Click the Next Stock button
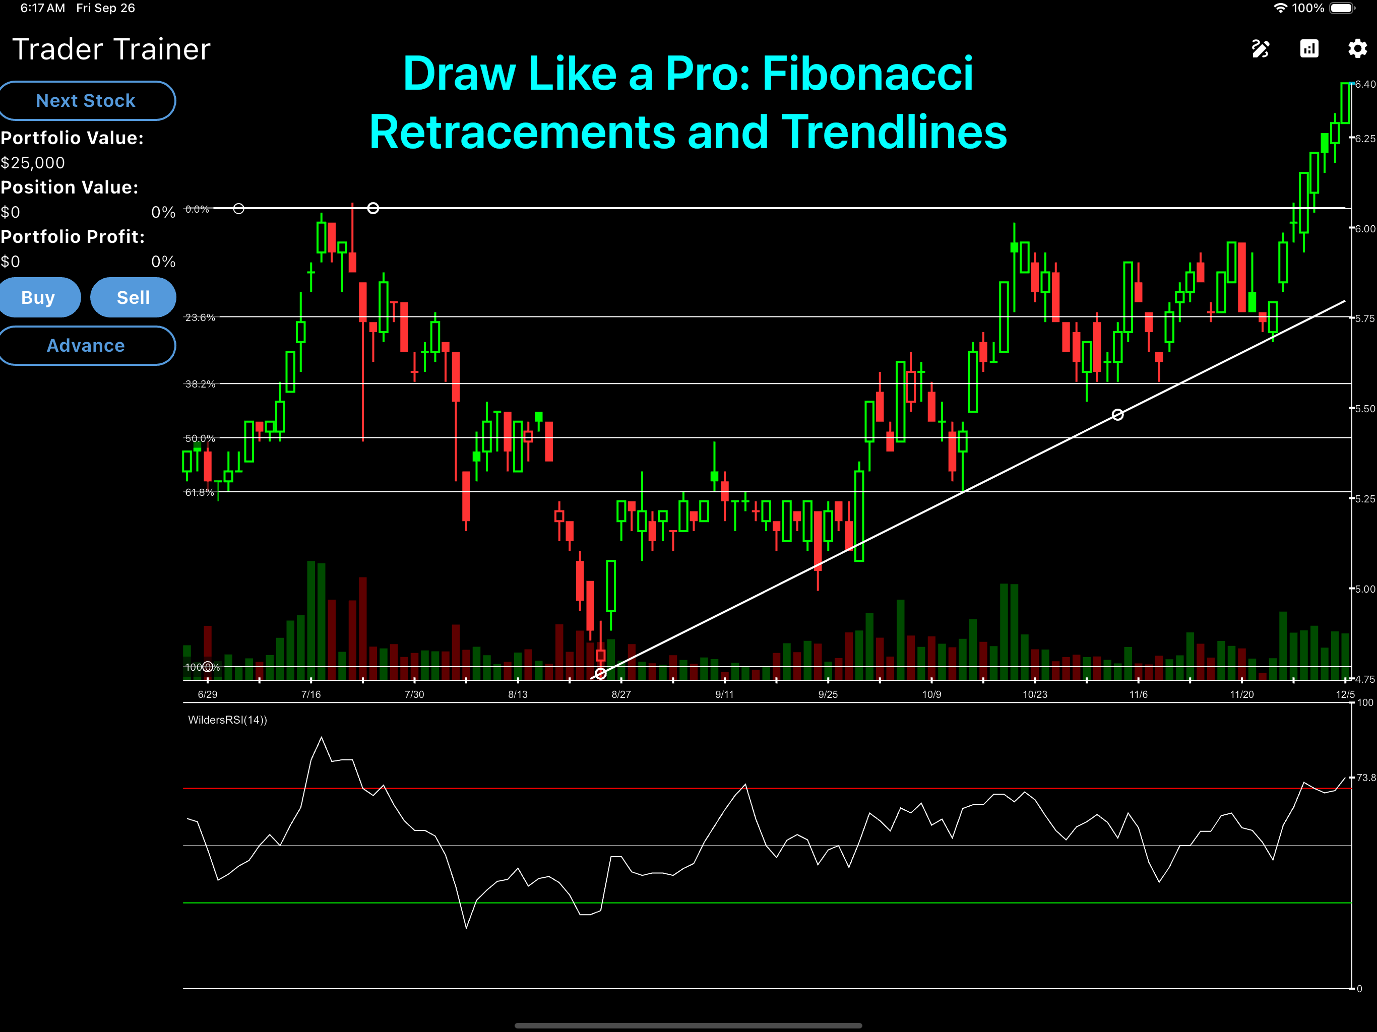Viewport: 1377px width, 1032px height. (86, 100)
